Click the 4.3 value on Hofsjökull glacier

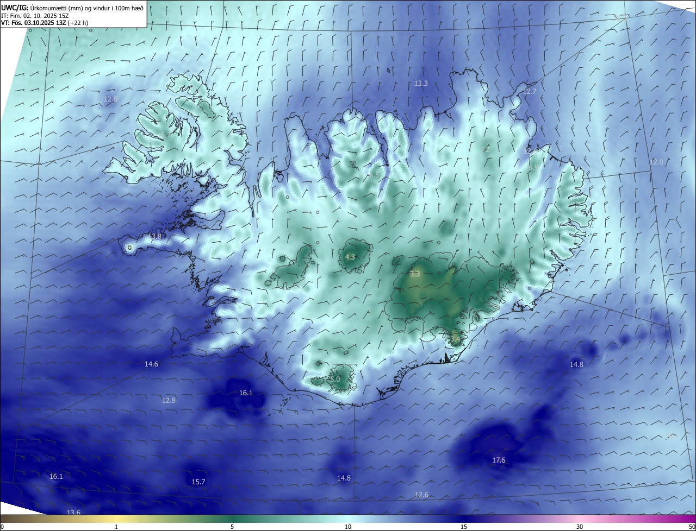[x=350, y=257]
